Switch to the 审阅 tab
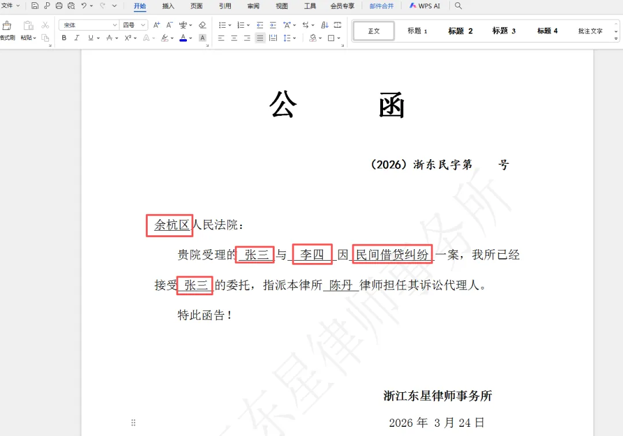Image resolution: width=623 pixels, height=436 pixels. 253,6
